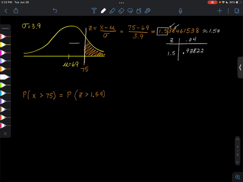The width and height of the screenshot is (243, 182).
Task: Undo the last stroke
Action: pyautogui.click(x=55, y=11)
